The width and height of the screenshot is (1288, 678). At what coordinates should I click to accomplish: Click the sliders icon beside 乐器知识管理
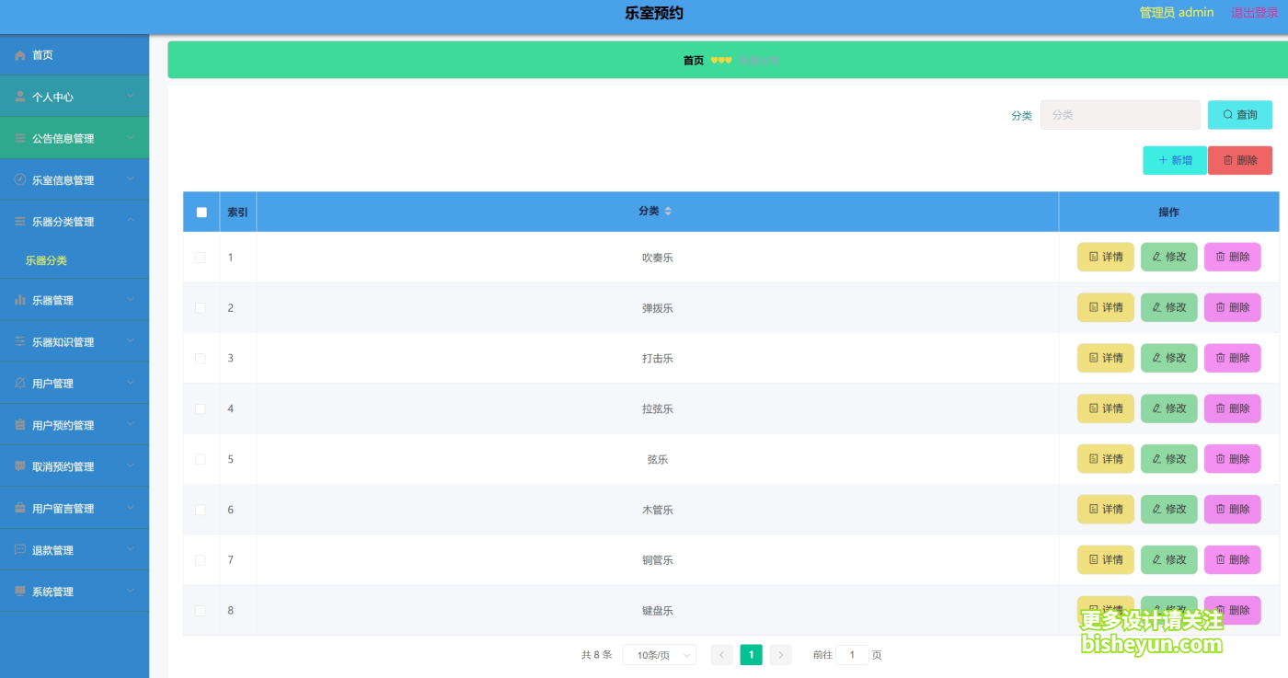pos(20,341)
